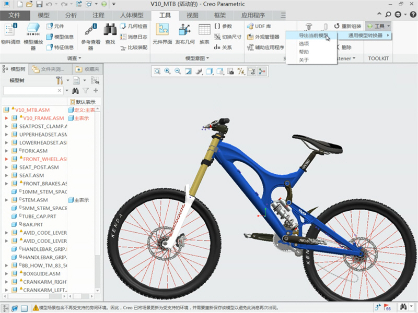Select the 发布几何 publish geometry tool

tap(185, 34)
